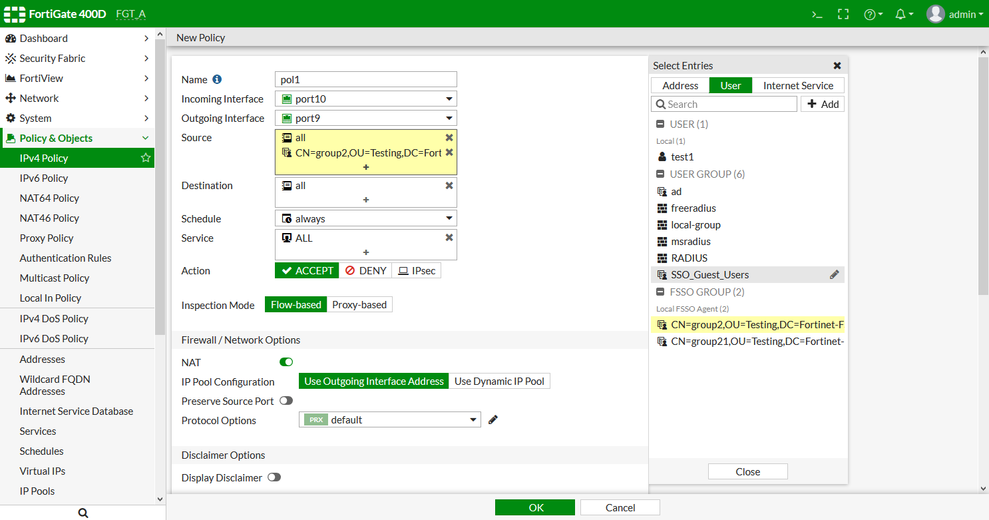
Task: Open Proxy Policy from the sidebar menu
Action: tap(47, 238)
